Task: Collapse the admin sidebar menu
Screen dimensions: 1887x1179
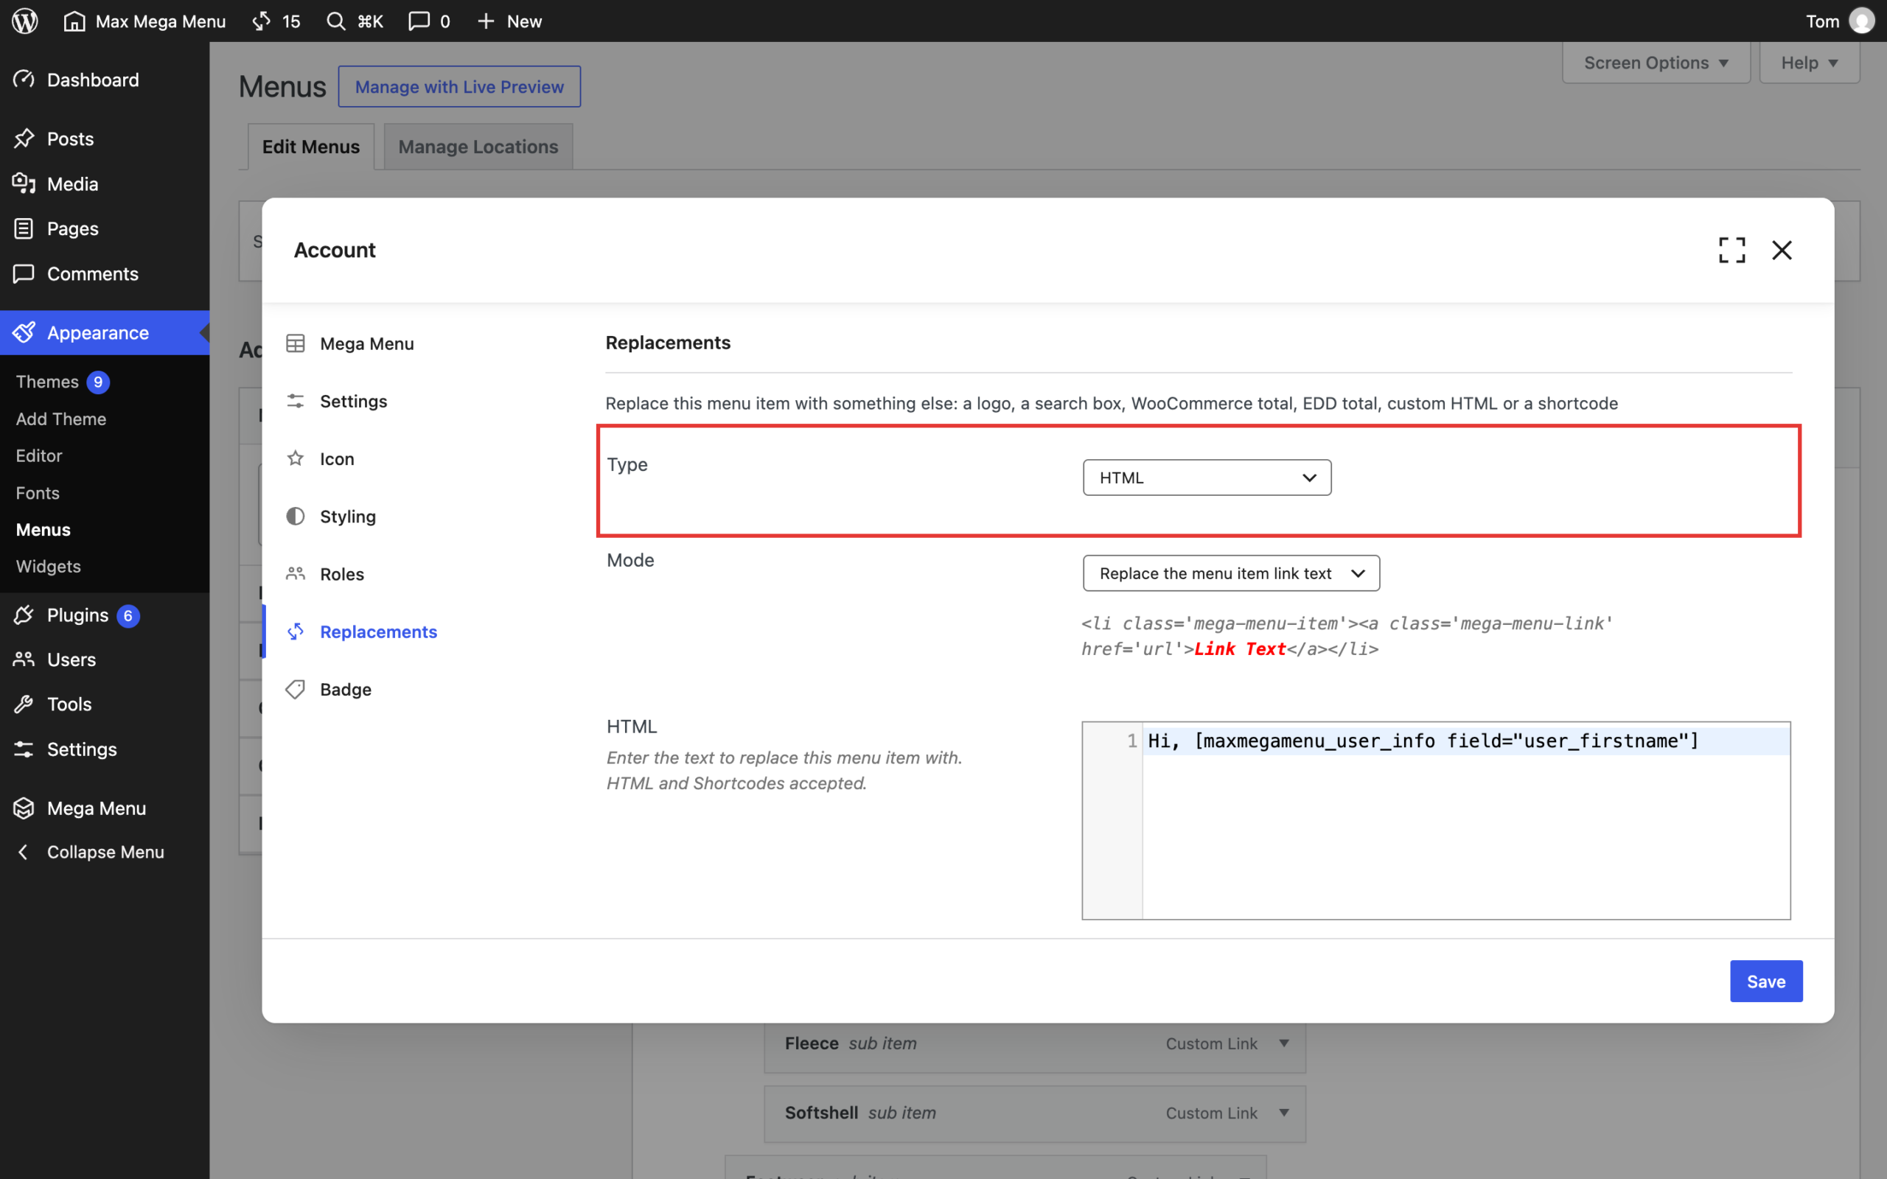Action: 105,853
